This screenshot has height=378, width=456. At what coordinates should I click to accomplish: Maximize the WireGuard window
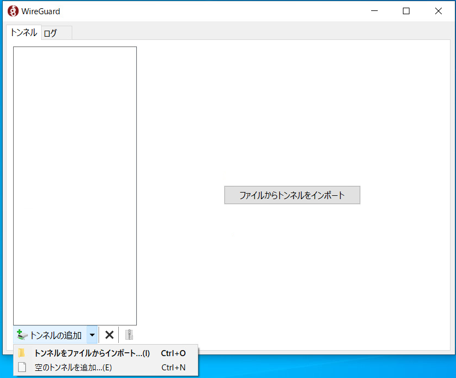point(406,11)
